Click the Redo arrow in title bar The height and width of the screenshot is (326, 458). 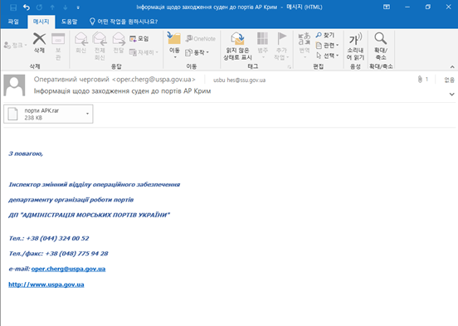(40, 7)
